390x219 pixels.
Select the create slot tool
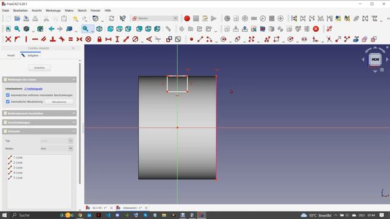(x=304, y=39)
